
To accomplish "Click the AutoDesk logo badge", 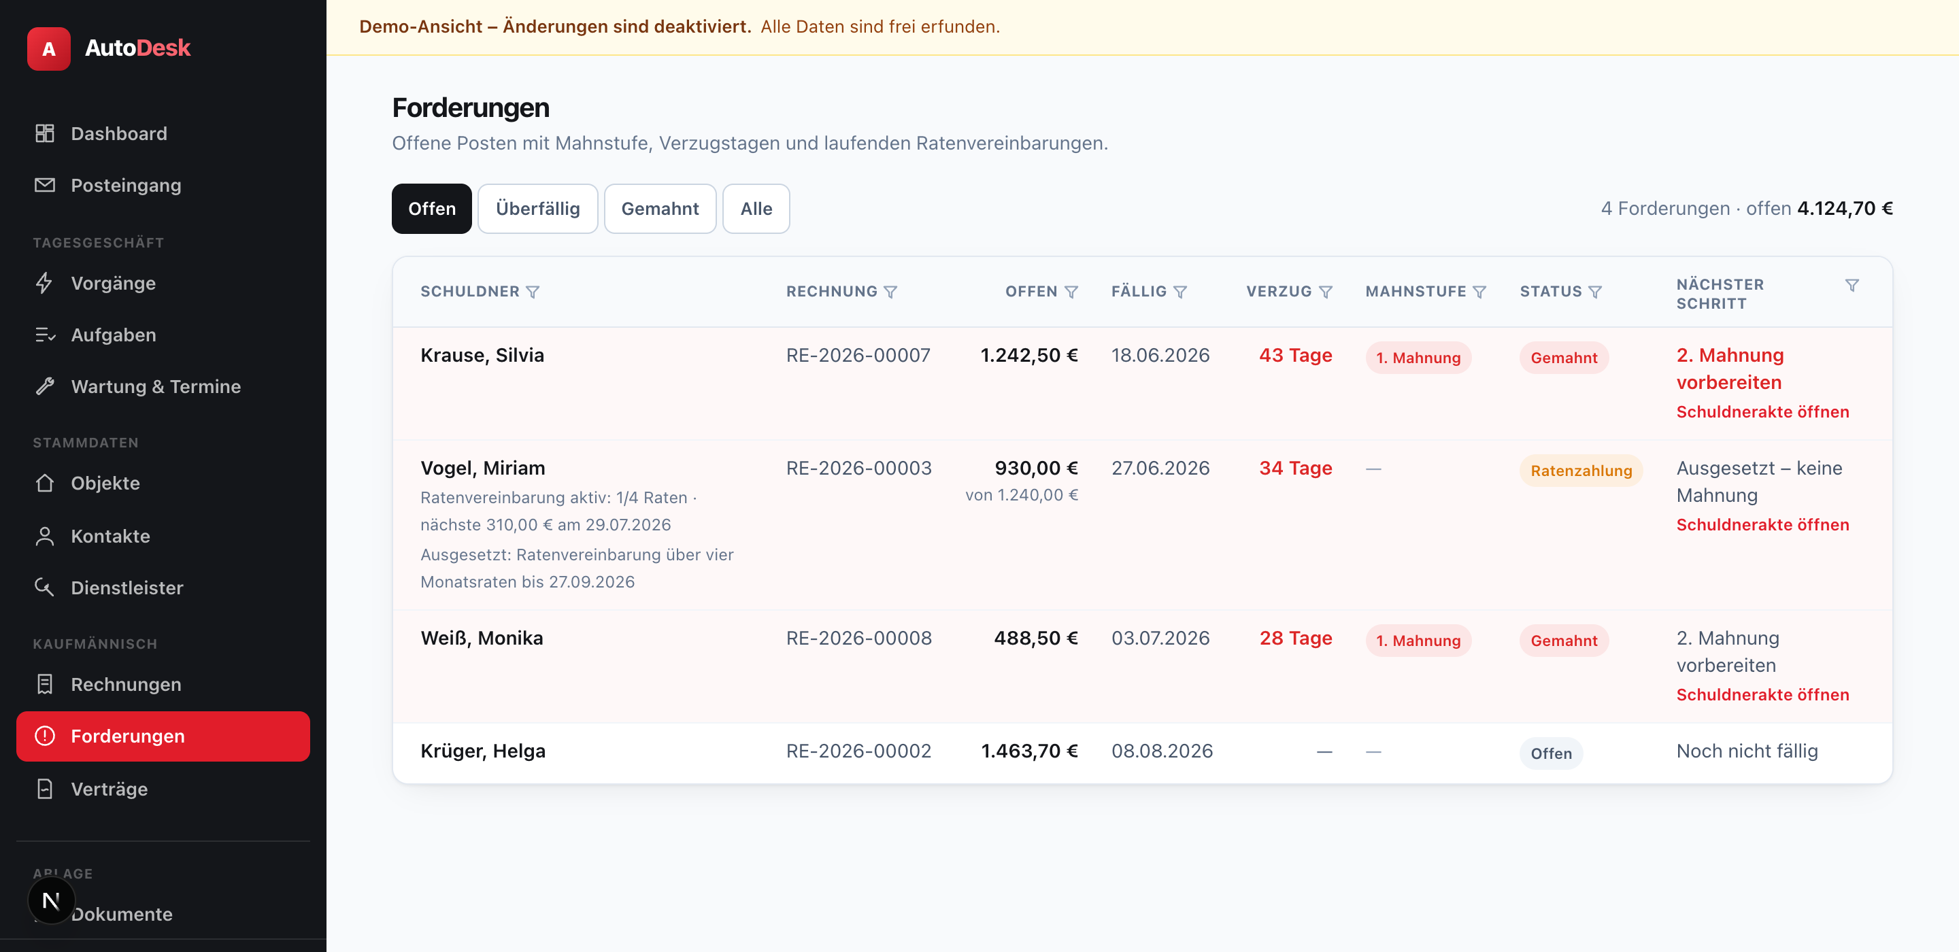I will pyautogui.click(x=49, y=49).
